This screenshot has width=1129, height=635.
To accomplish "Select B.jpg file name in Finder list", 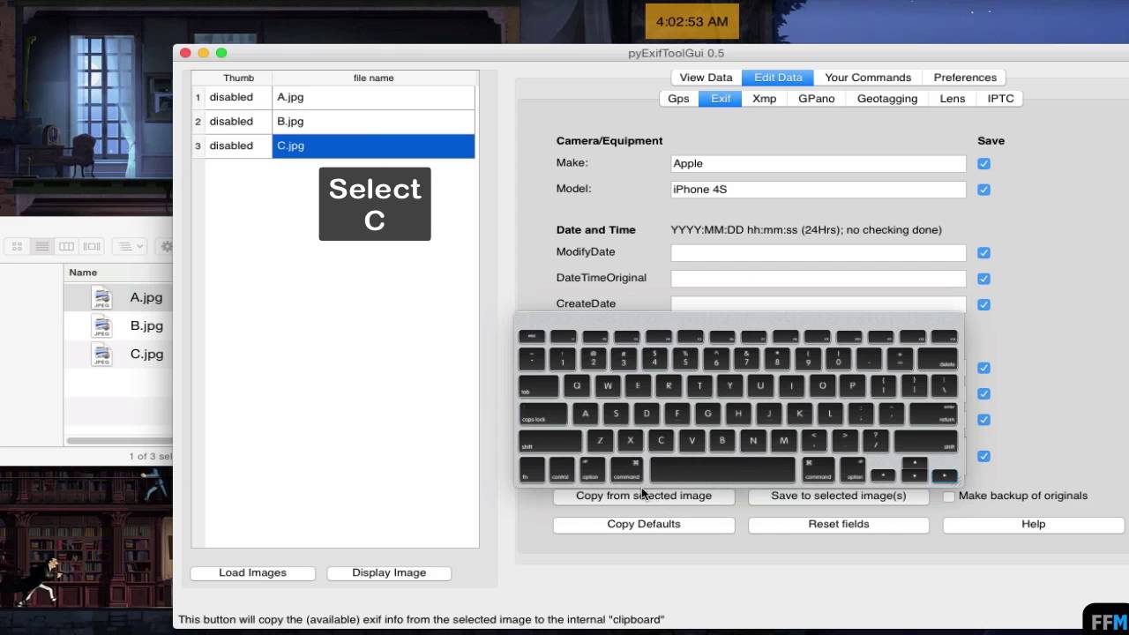I will pos(146,326).
